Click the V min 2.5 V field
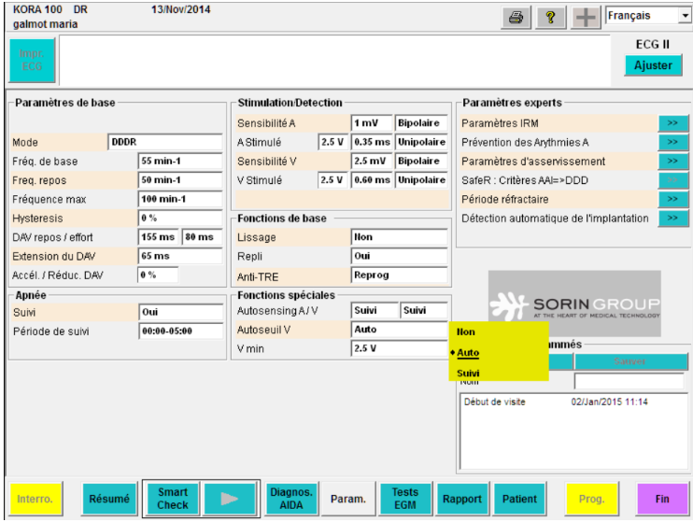The image size is (693, 522). pos(399,348)
